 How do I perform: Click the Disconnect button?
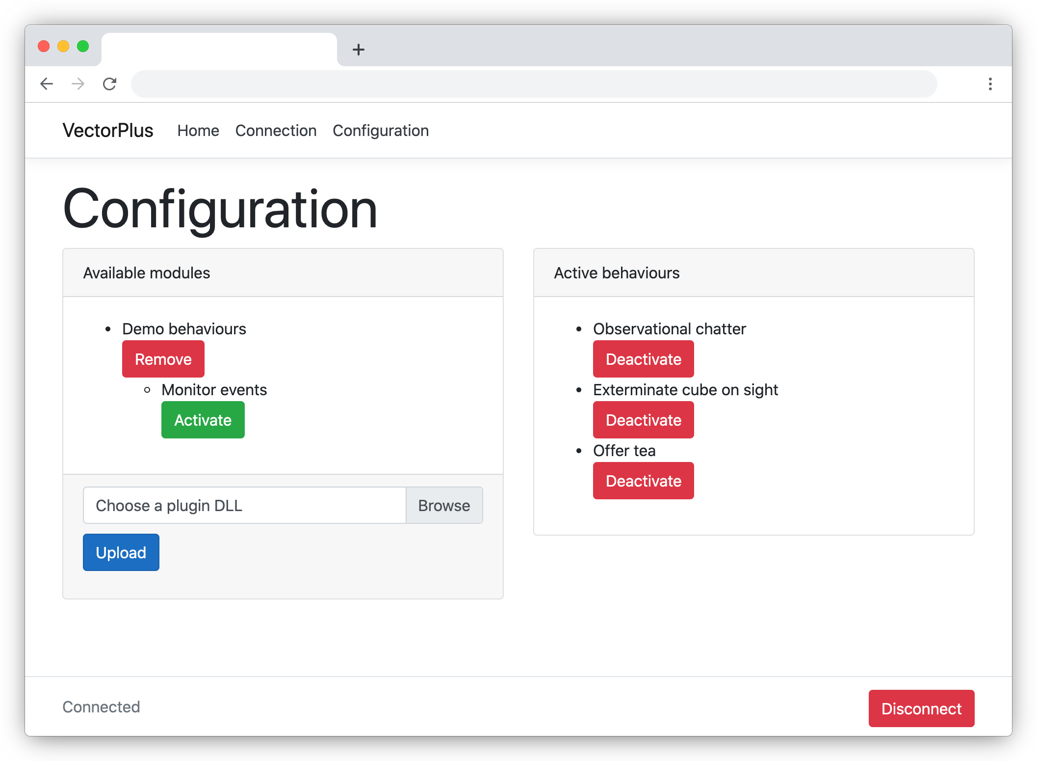click(x=921, y=708)
